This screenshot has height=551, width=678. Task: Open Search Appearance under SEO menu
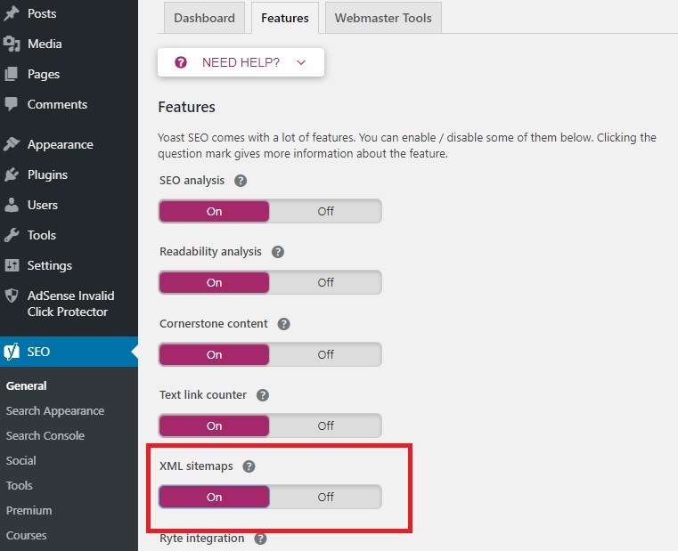[x=55, y=411]
